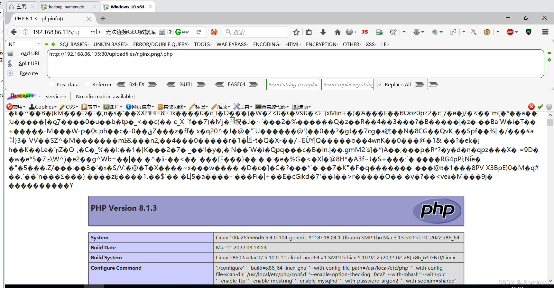The width and height of the screenshot is (554, 288).
Task: Click the red X error status icon
Action: pyautogui.click(x=531, y=107)
